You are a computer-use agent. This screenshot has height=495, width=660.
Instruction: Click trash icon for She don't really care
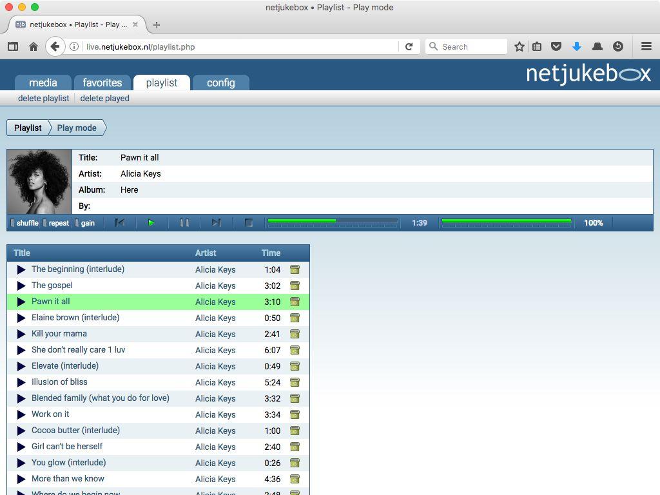click(295, 350)
